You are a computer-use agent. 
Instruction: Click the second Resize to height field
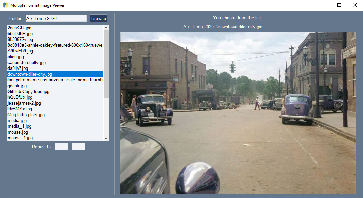pos(78,147)
